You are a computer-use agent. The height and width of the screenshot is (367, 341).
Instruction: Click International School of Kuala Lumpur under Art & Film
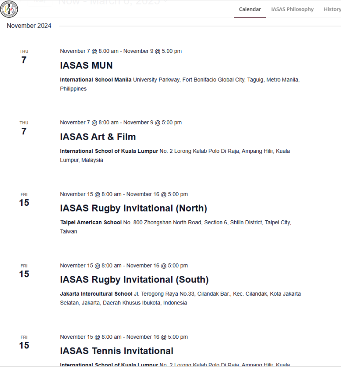coord(109,151)
